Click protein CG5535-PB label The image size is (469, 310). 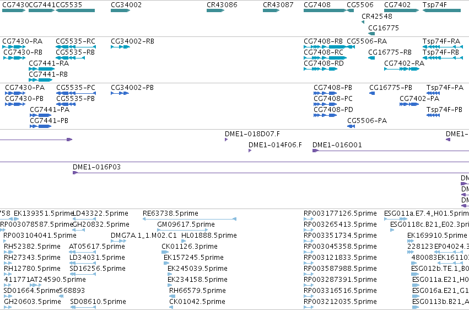click(x=76, y=99)
